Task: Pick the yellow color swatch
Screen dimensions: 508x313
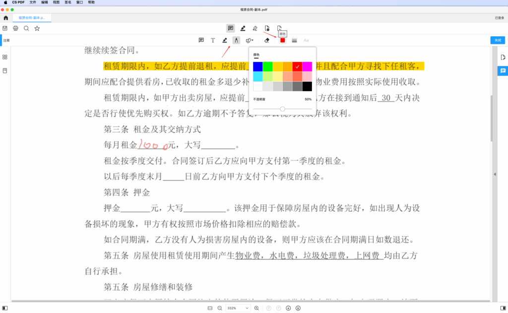Action: pyautogui.click(x=278, y=67)
